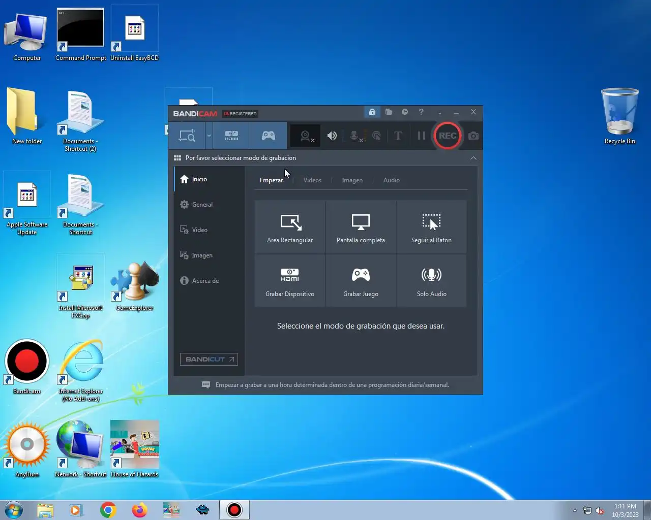651x520 pixels.
Task: Select the Computer desktop icon
Action: (x=27, y=36)
